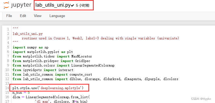Click the 'routines used in Course 1' comment line

(x=100, y=38)
